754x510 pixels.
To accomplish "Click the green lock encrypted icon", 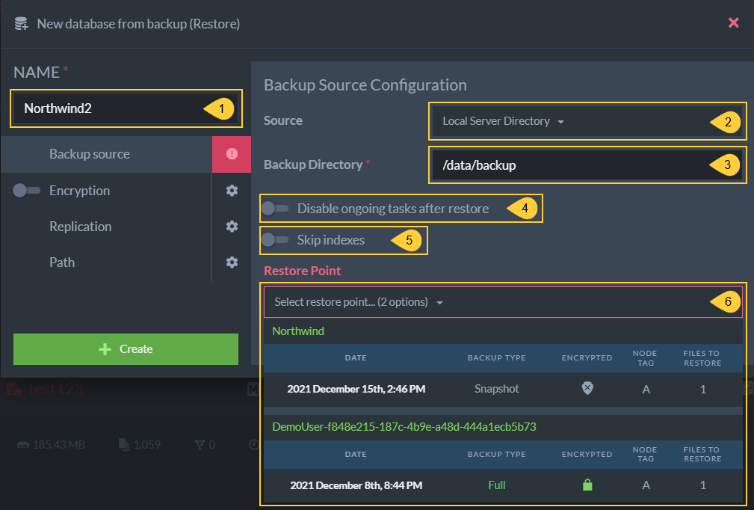I will pos(587,485).
